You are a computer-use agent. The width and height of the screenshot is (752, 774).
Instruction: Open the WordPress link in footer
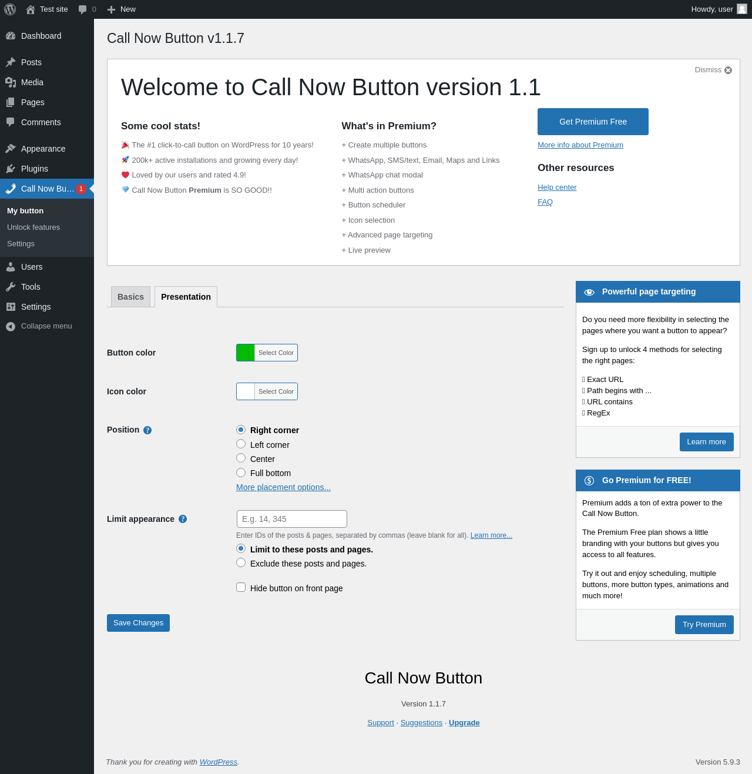(x=219, y=762)
